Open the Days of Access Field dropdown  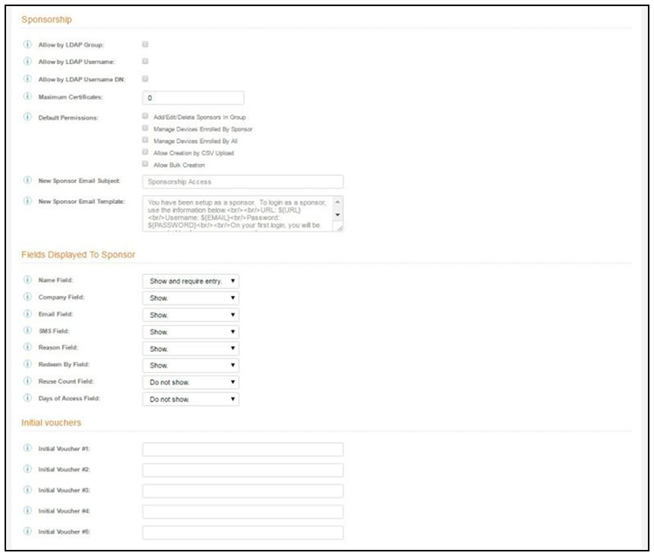(x=191, y=399)
